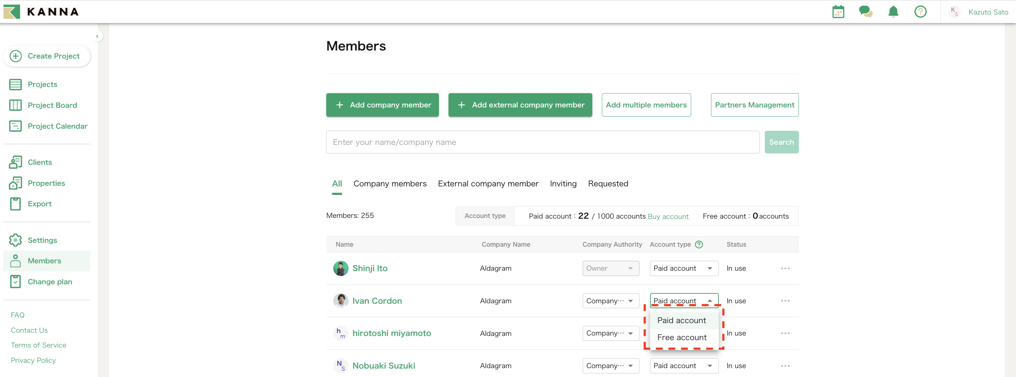The width and height of the screenshot is (1016, 377).
Task: Open the calendar icon in top bar
Action: coord(838,12)
